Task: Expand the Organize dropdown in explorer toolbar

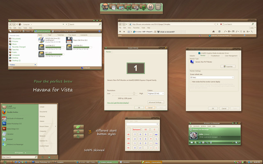Action: [20, 31]
